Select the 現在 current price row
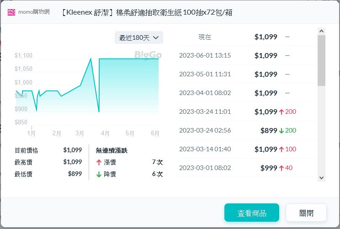The image size is (340, 229). pos(247,37)
